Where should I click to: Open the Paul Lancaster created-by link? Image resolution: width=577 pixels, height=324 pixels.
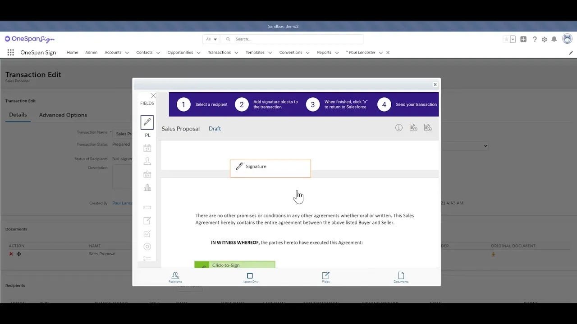tap(123, 202)
